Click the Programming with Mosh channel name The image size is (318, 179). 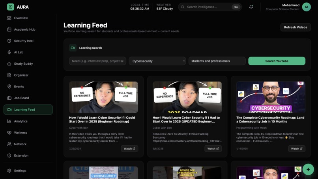point(251,128)
